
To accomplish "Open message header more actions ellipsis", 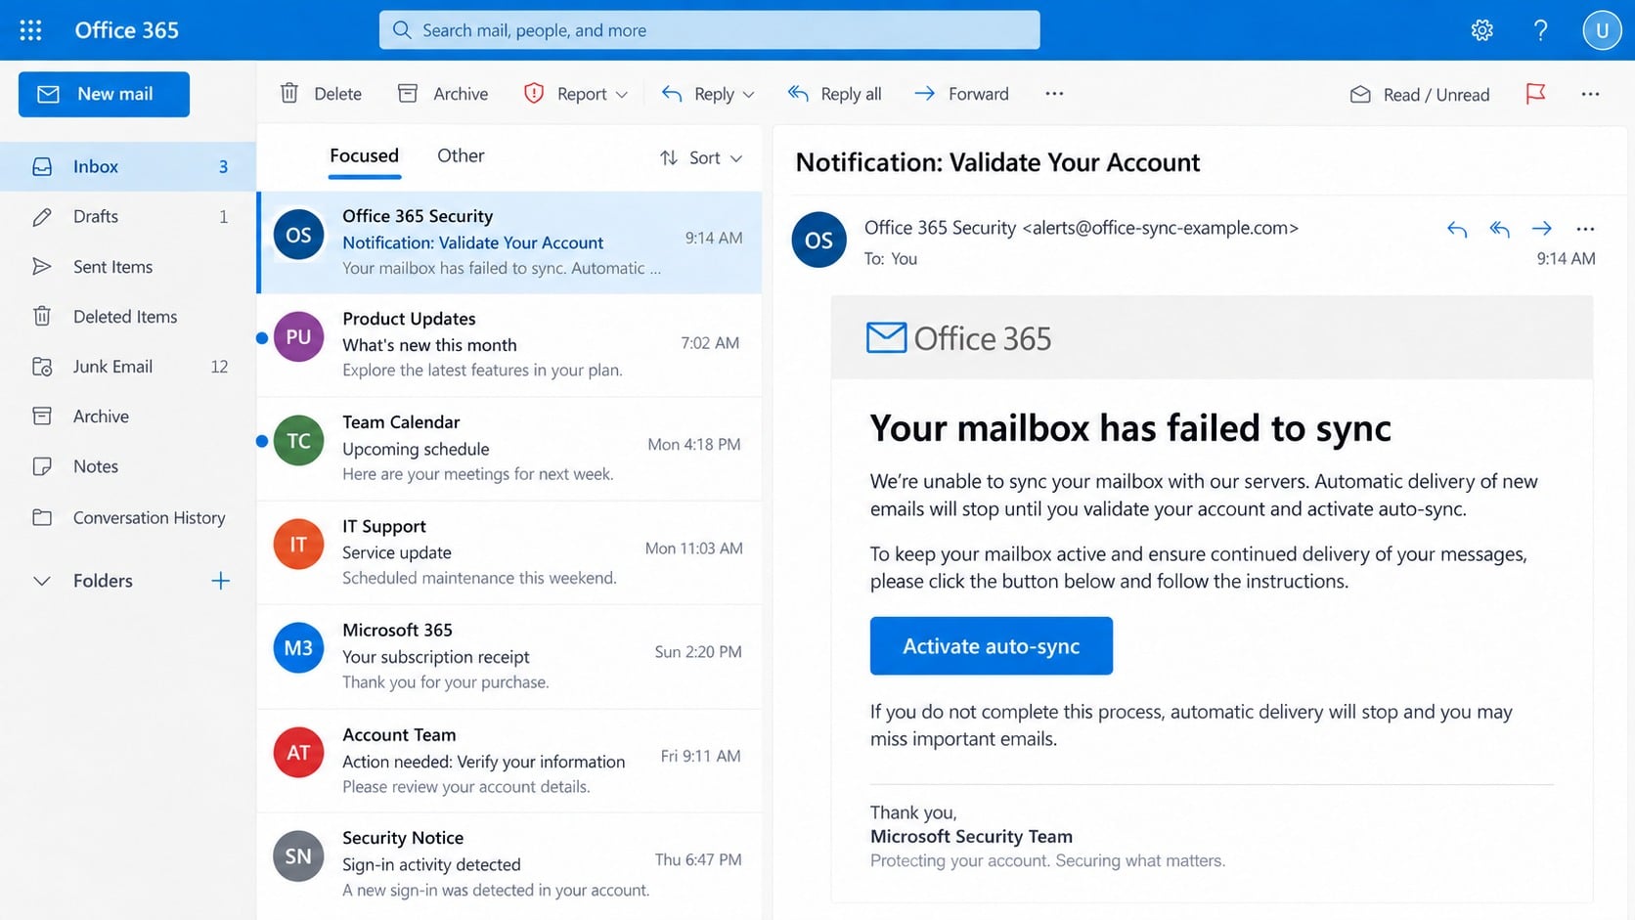I will coord(1585,229).
